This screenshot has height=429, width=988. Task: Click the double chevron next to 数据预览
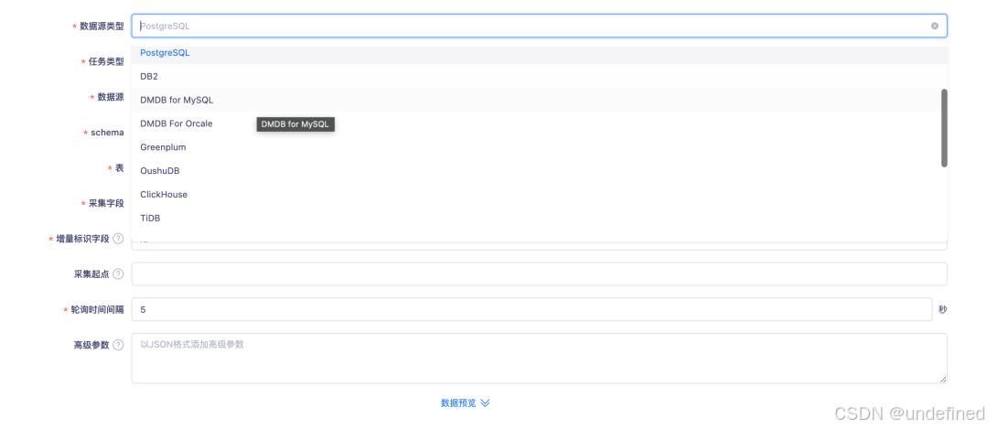click(485, 403)
